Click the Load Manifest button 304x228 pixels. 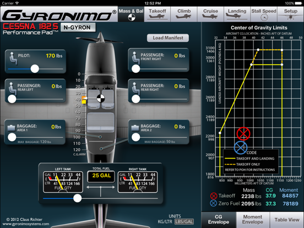[168, 38]
